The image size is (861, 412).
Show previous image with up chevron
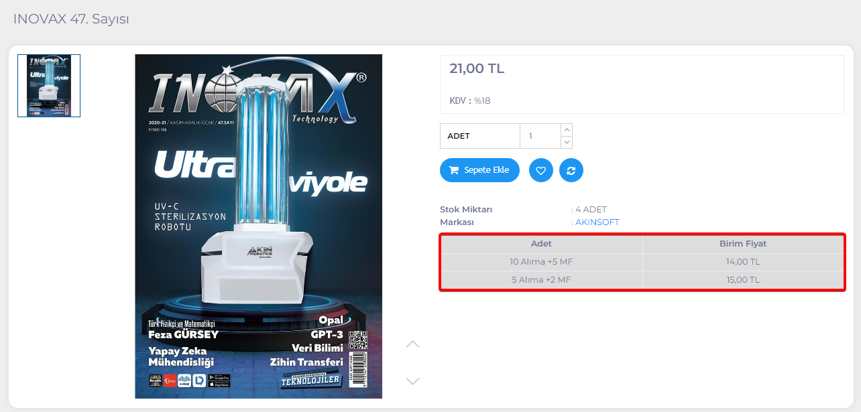[x=412, y=344]
